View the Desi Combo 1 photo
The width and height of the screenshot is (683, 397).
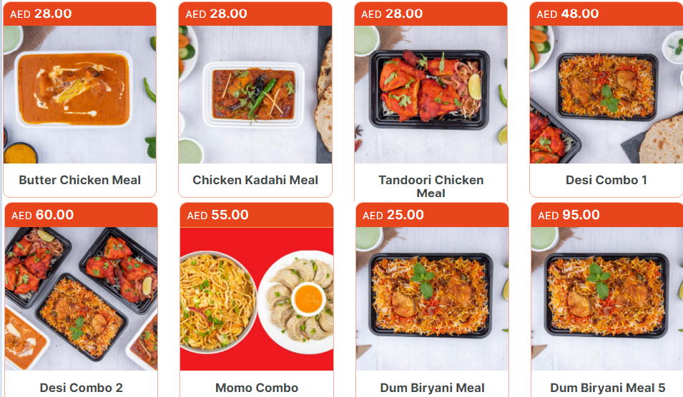pyautogui.click(x=606, y=94)
